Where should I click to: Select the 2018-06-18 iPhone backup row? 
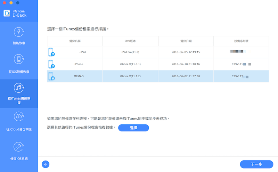pyautogui.click(x=186, y=64)
